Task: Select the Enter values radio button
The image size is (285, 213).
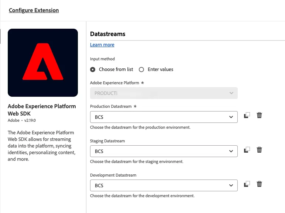Action: [x=141, y=70]
